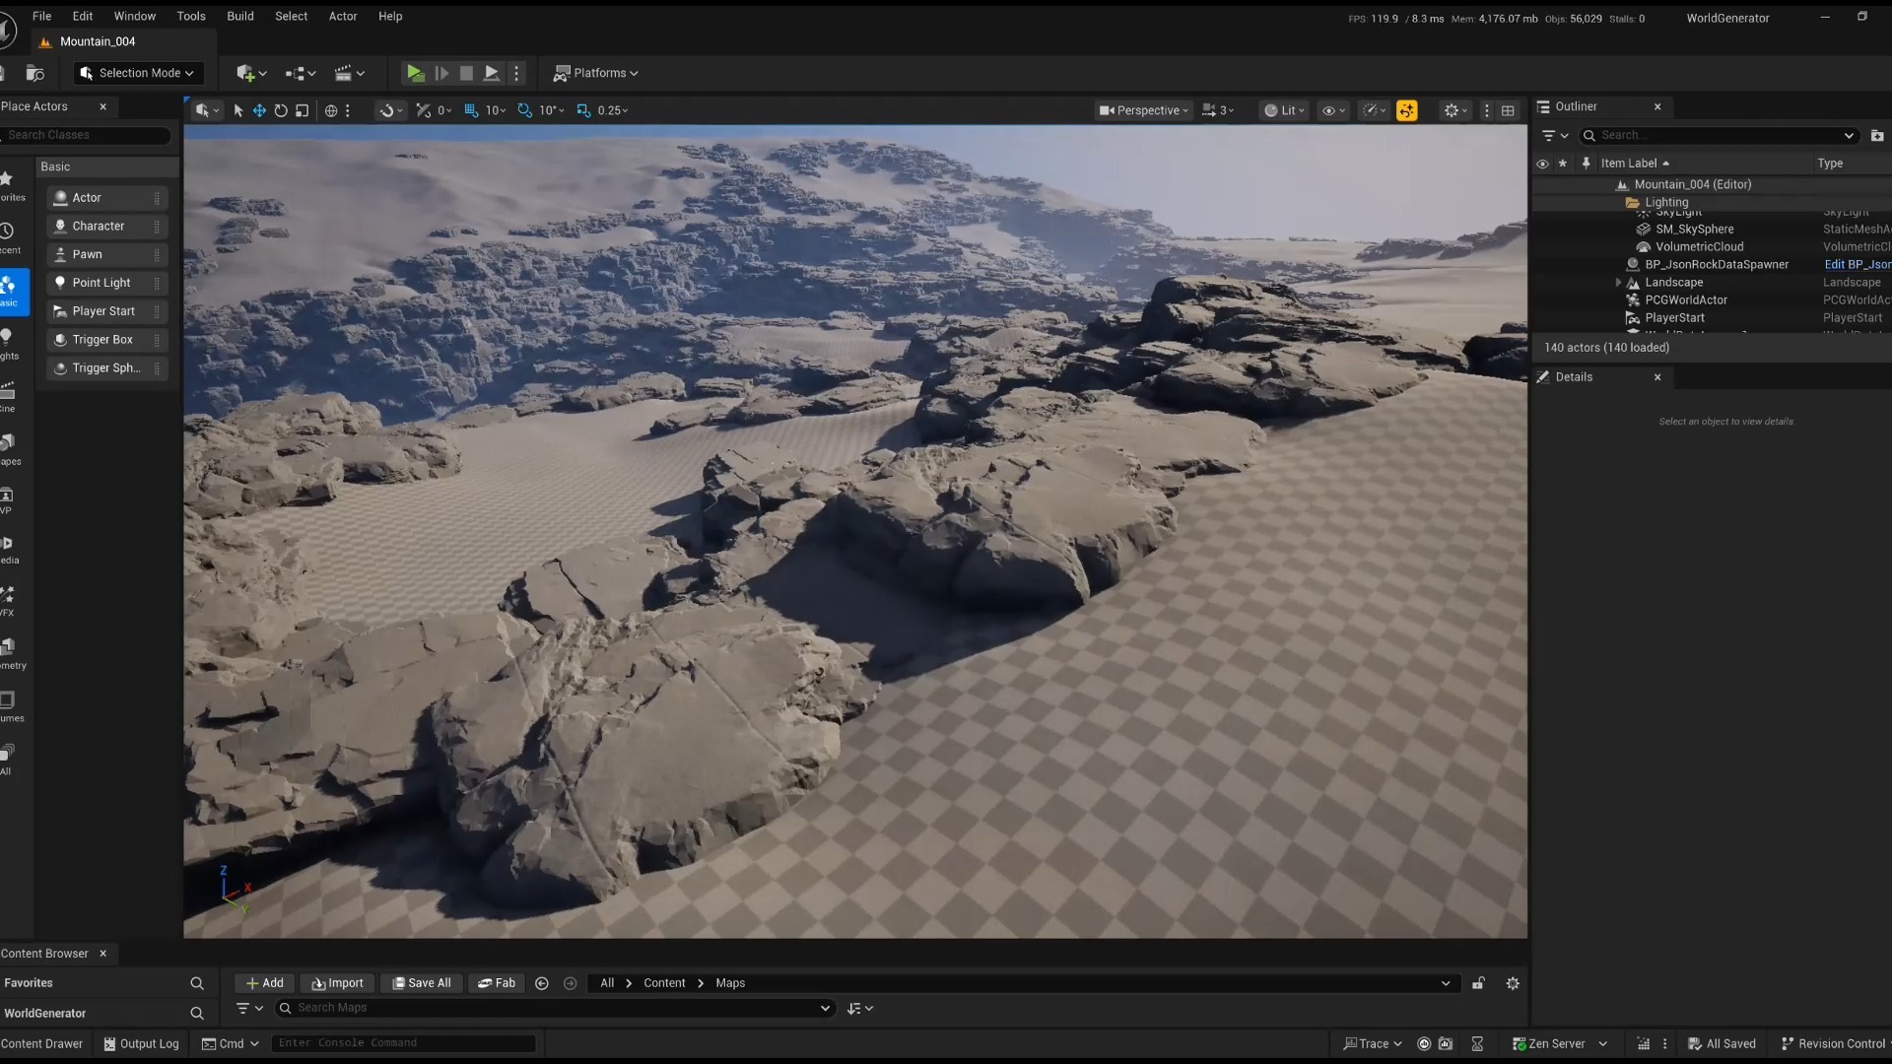Image resolution: width=1892 pixels, height=1064 pixels.
Task: Select PCGWorldActor in the Outliner
Action: coord(1685,300)
